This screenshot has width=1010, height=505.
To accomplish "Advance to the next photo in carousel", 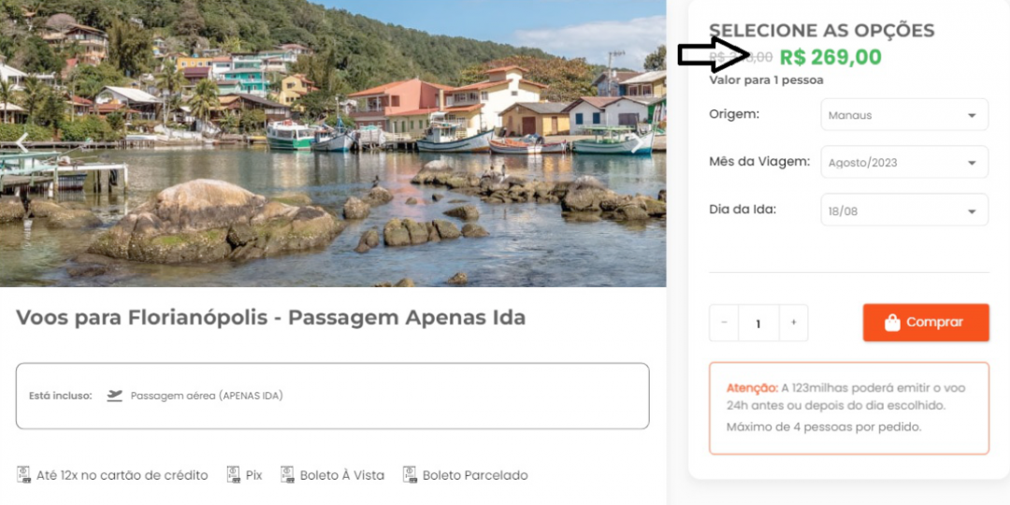I will (x=638, y=143).
